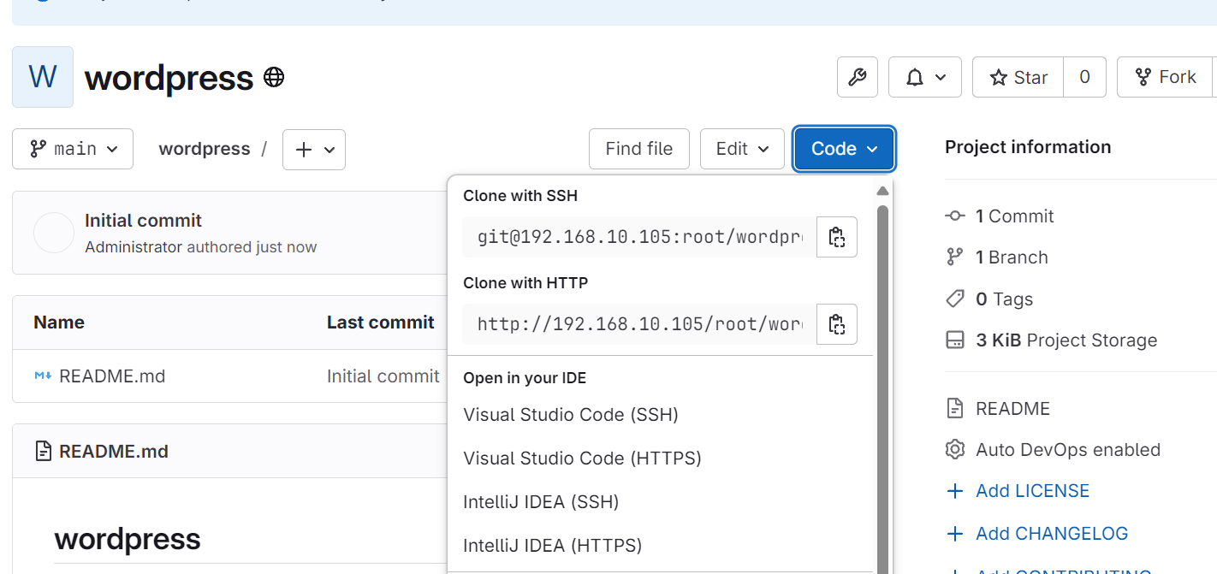Click the Initial commit table cell link

tap(383, 376)
